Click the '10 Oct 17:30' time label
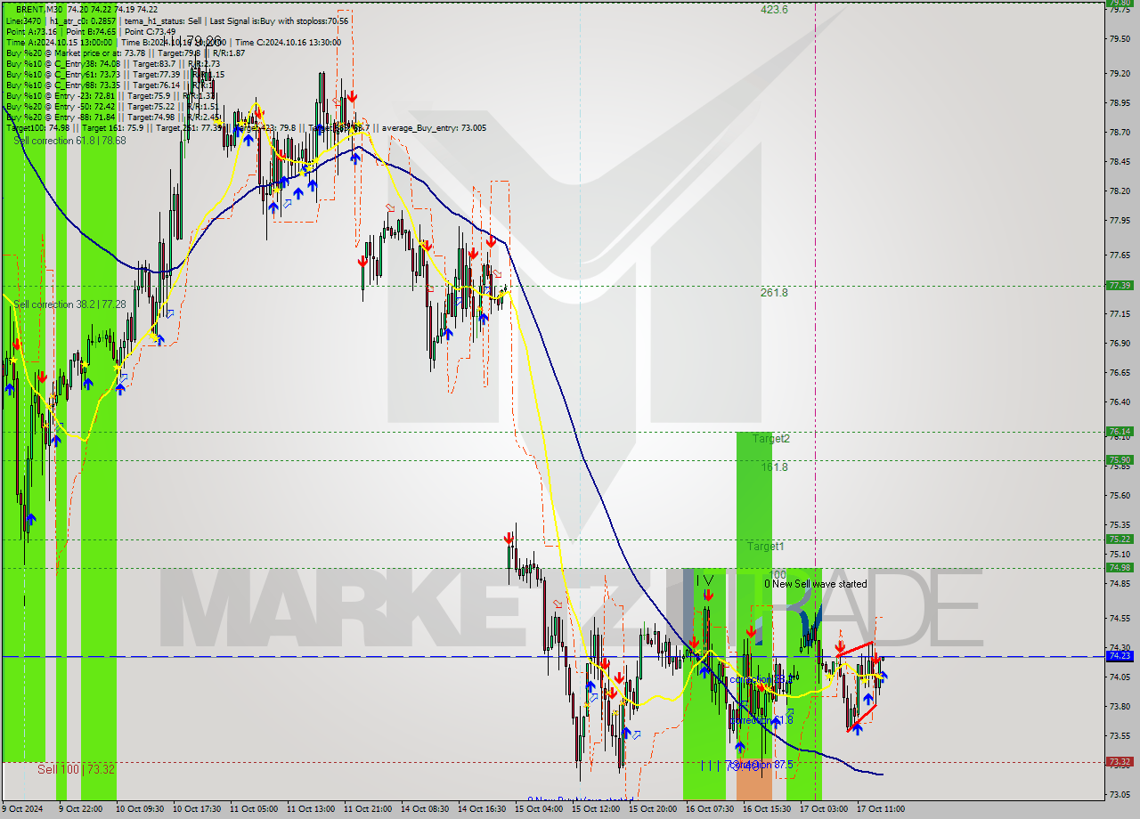 click(x=197, y=809)
